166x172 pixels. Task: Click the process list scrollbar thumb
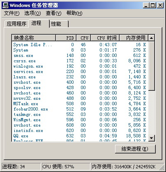point(152,66)
